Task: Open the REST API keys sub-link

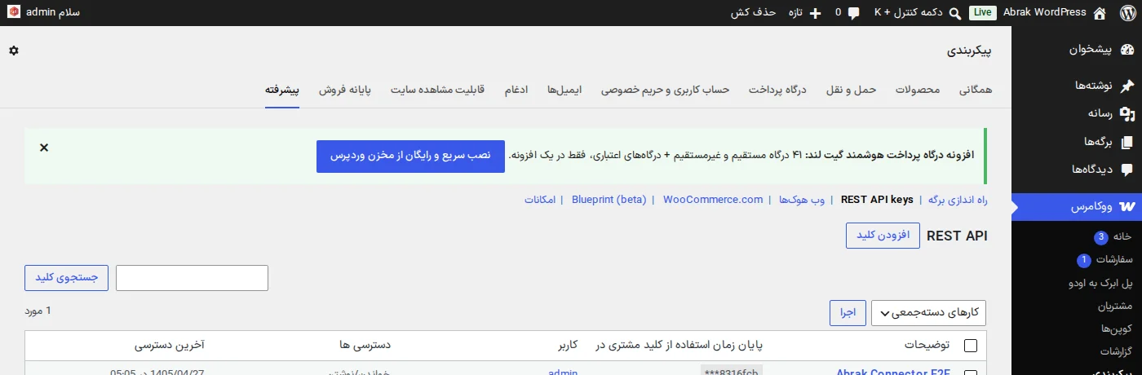Action: pos(877,200)
